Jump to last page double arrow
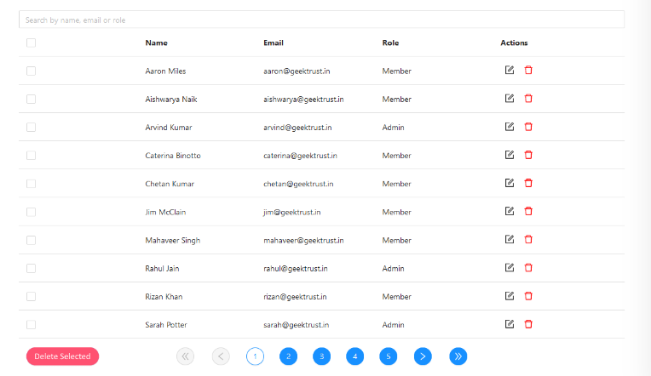This screenshot has width=651, height=376. tap(458, 356)
